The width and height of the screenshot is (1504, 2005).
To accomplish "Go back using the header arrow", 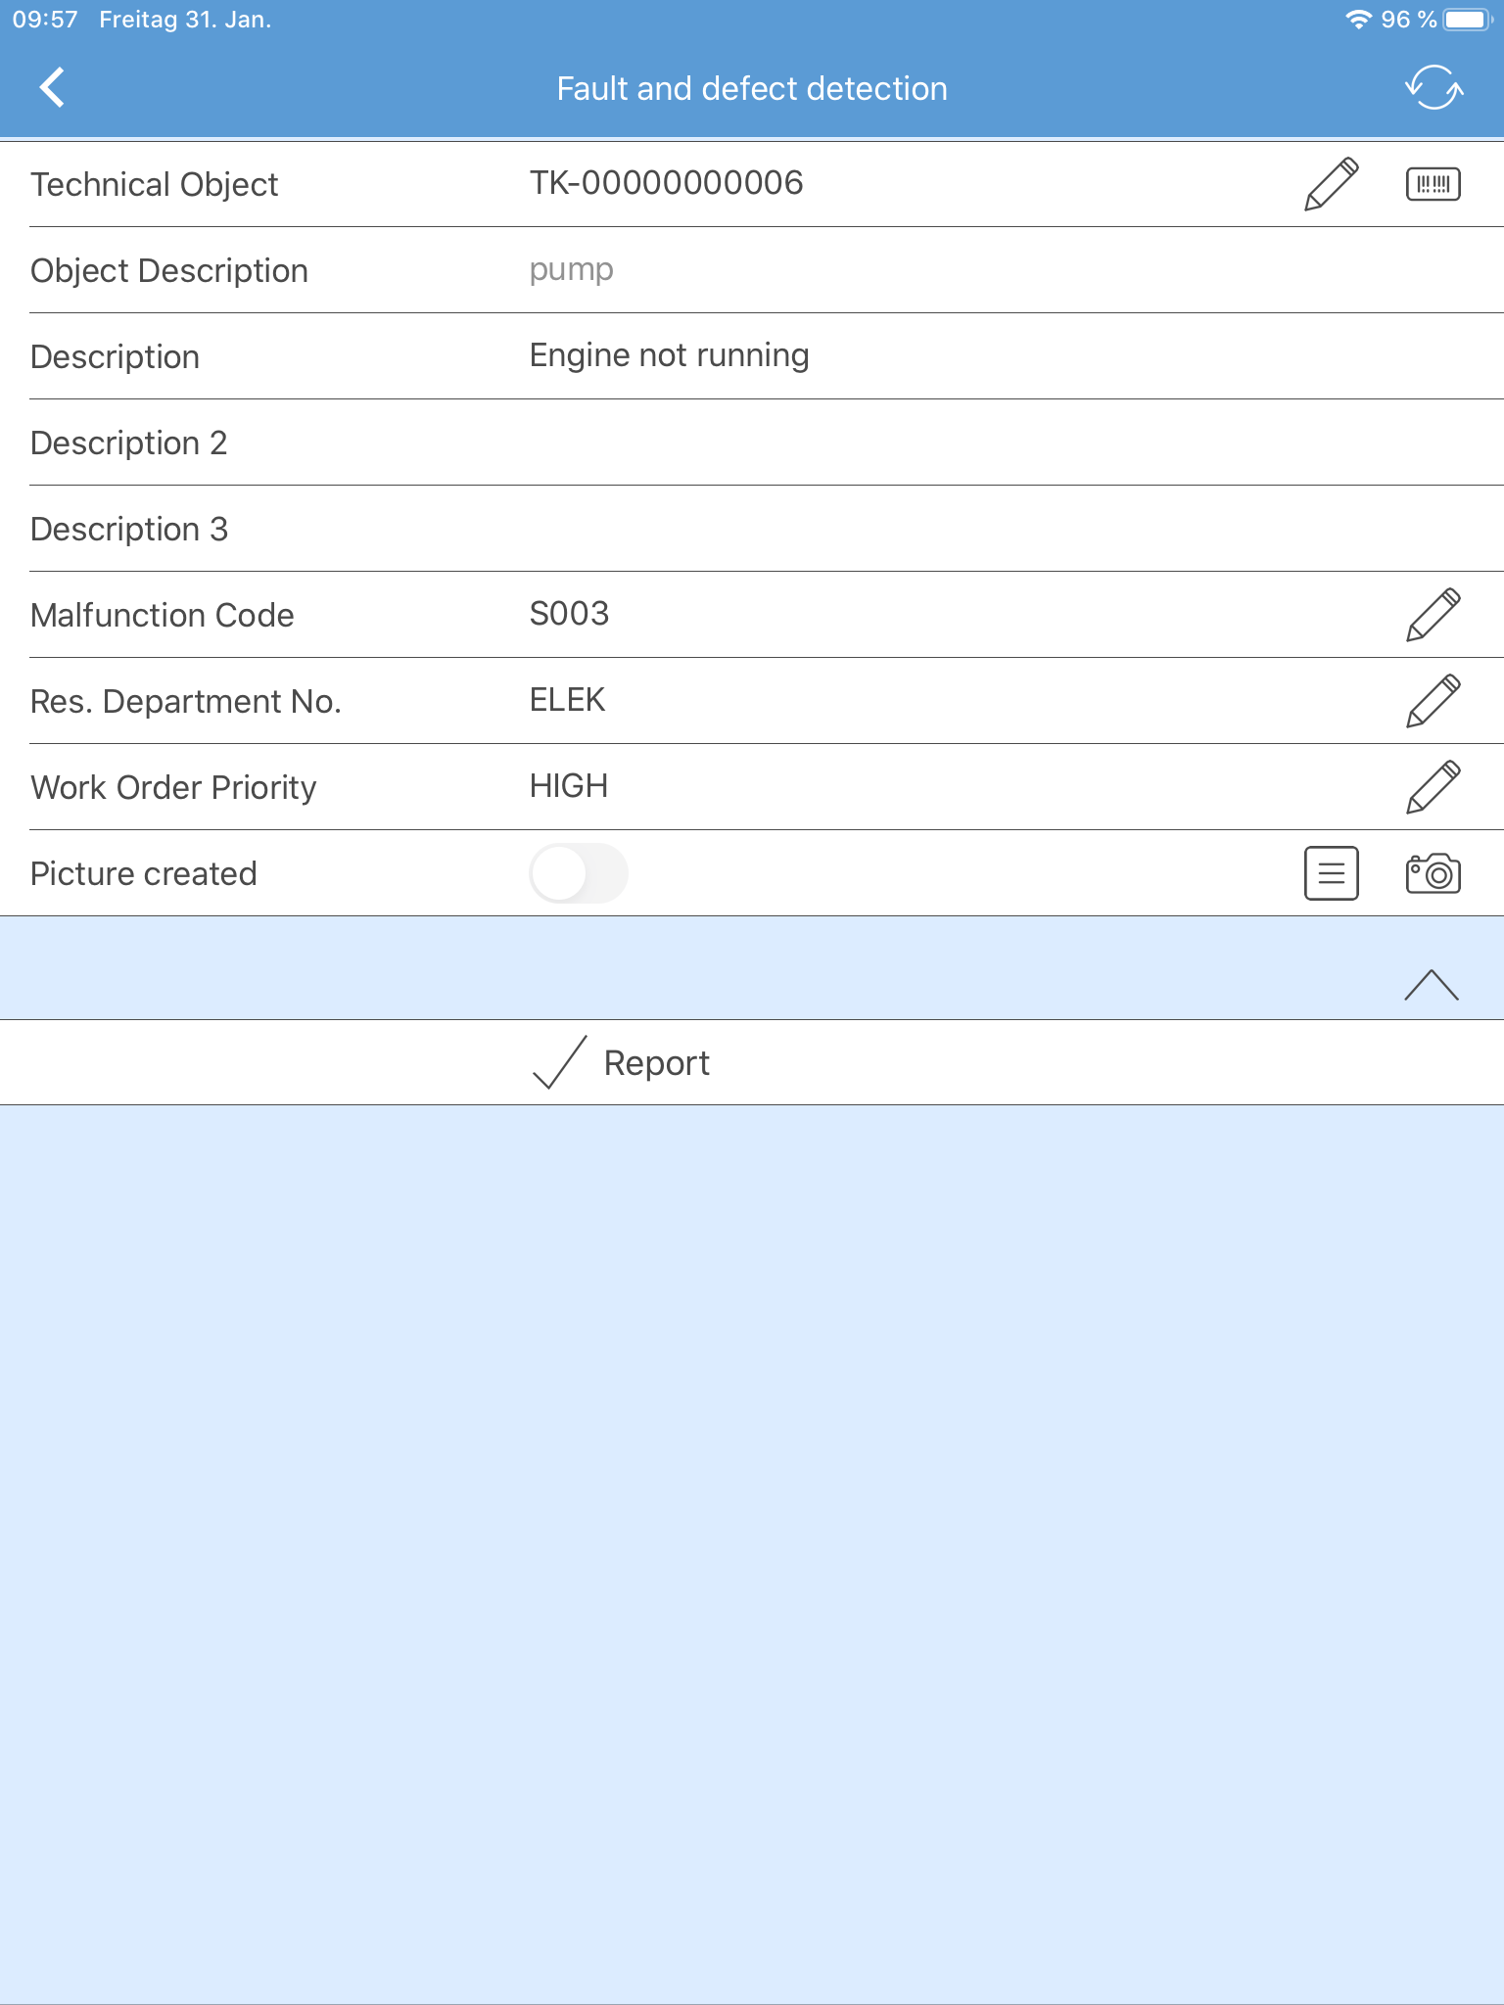I will pyautogui.click(x=53, y=88).
